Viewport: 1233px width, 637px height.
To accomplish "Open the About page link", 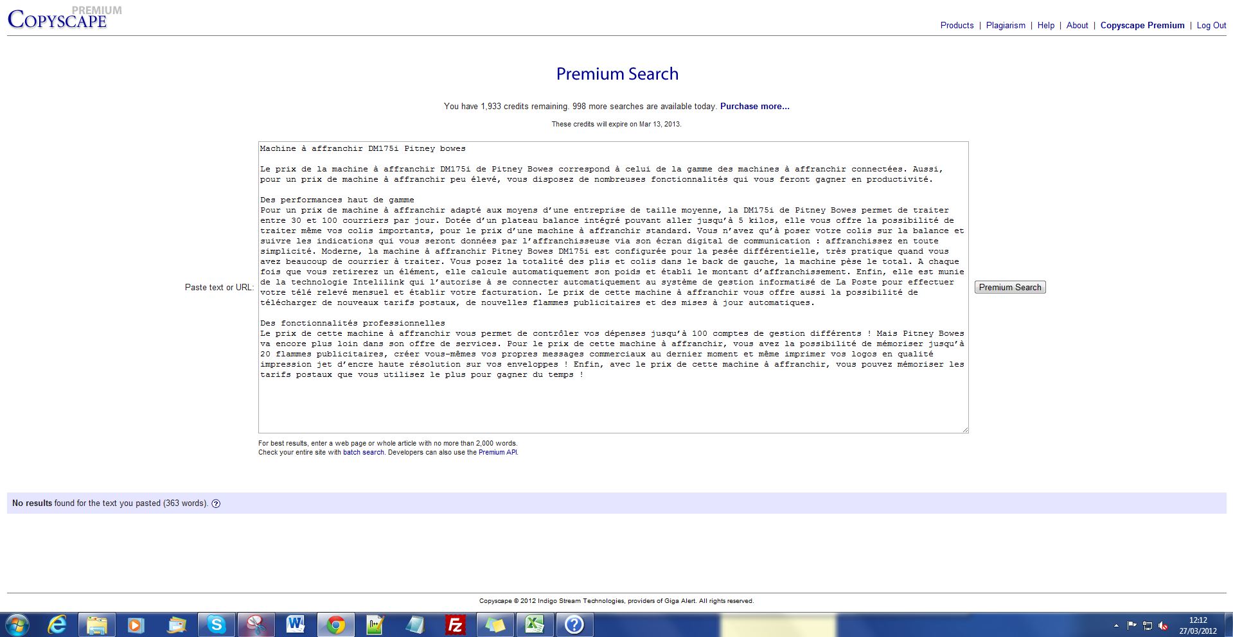I will coord(1077,26).
